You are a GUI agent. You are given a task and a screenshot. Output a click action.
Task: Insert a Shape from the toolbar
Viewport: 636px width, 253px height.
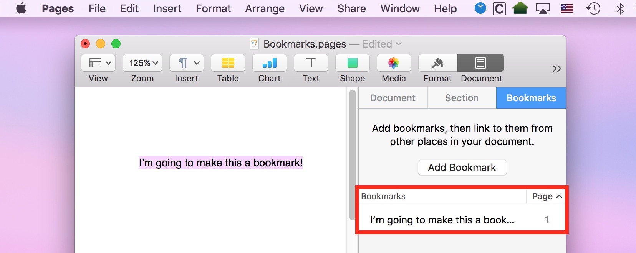pyautogui.click(x=353, y=63)
